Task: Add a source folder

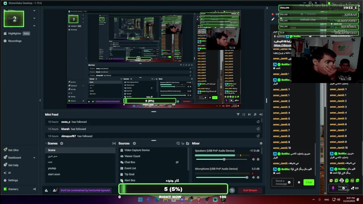Action: tap(188, 143)
